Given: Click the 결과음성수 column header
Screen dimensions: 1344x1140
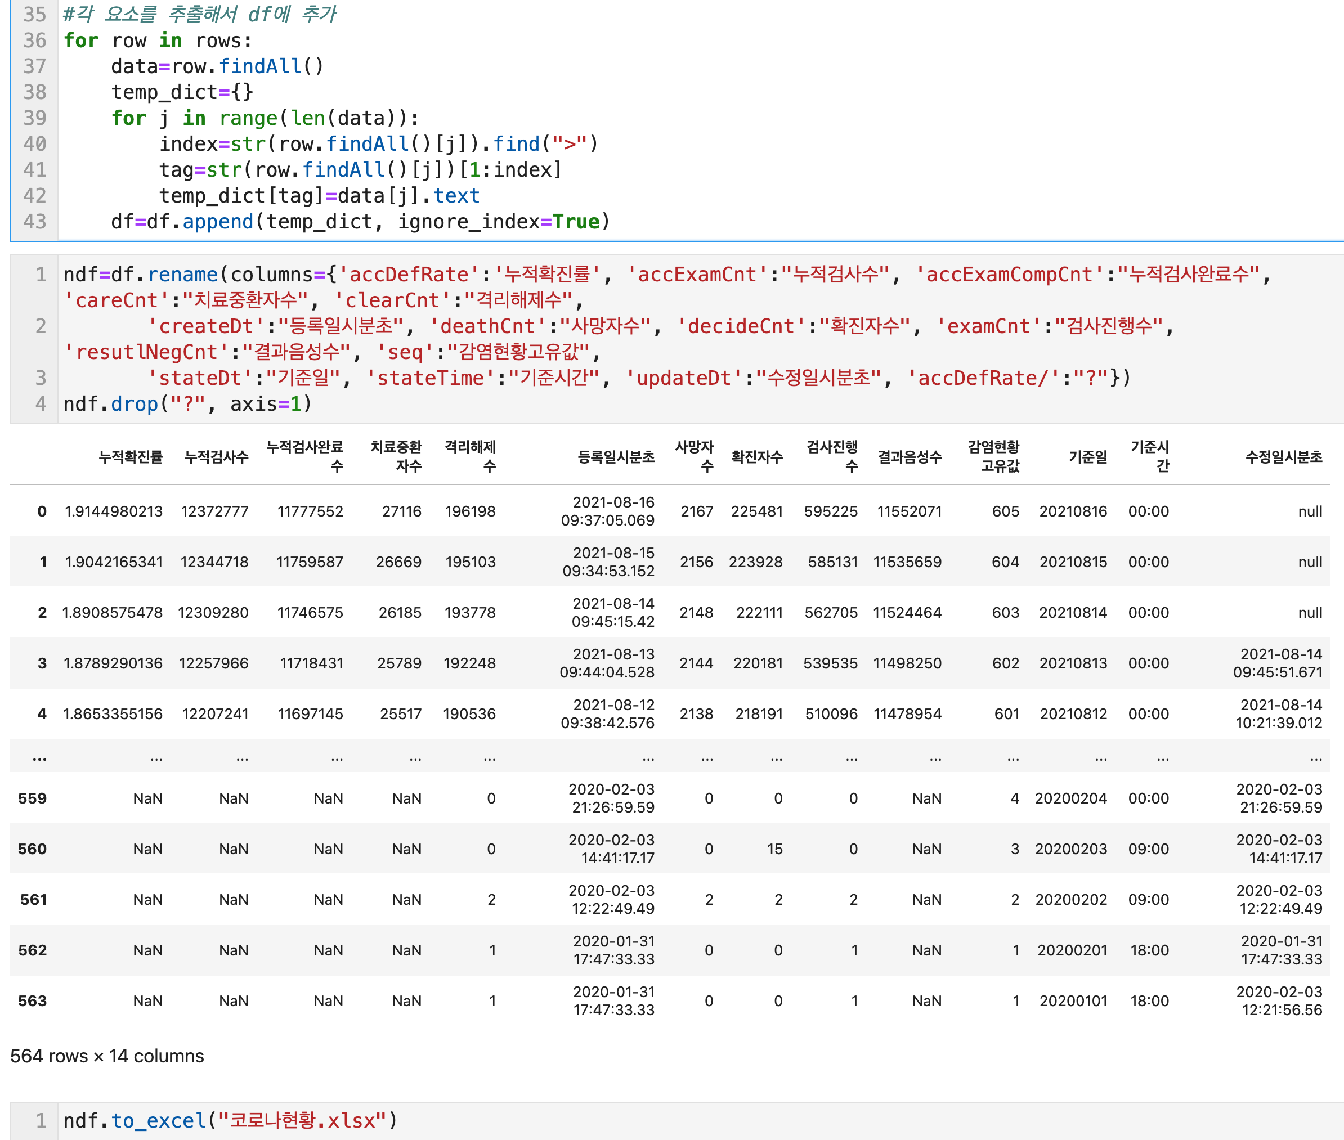Looking at the screenshot, I should [909, 457].
